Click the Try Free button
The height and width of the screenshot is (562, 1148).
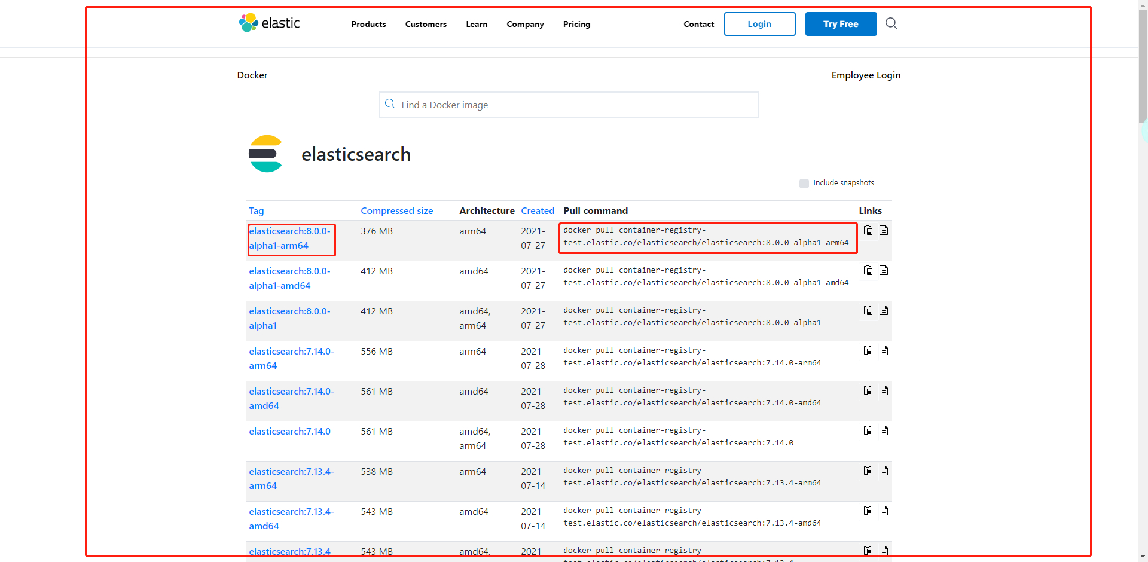(841, 24)
